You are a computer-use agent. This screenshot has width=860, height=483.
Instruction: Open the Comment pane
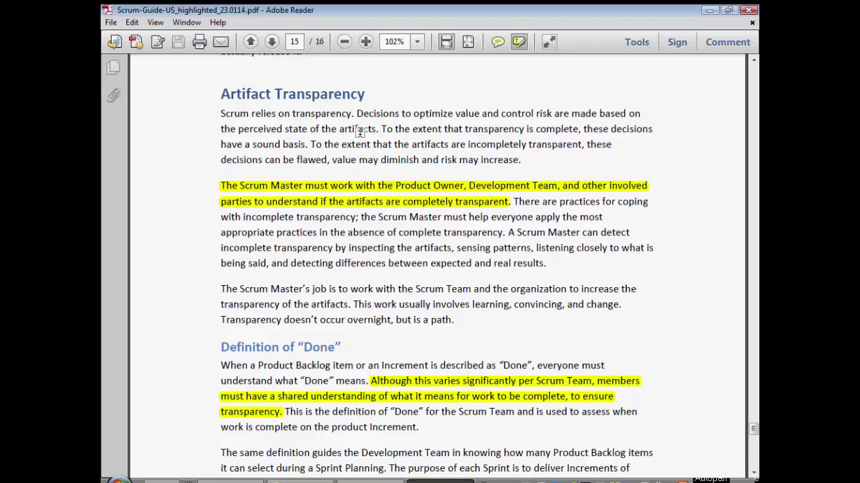[728, 42]
